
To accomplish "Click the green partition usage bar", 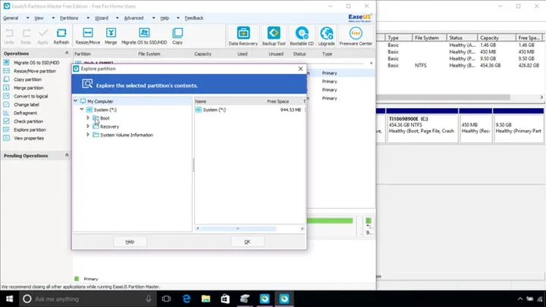I will coord(330,221).
